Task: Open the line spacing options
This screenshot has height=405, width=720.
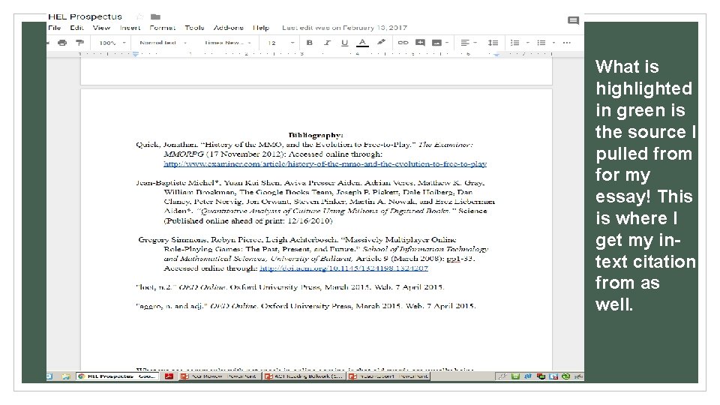Action: [493, 43]
